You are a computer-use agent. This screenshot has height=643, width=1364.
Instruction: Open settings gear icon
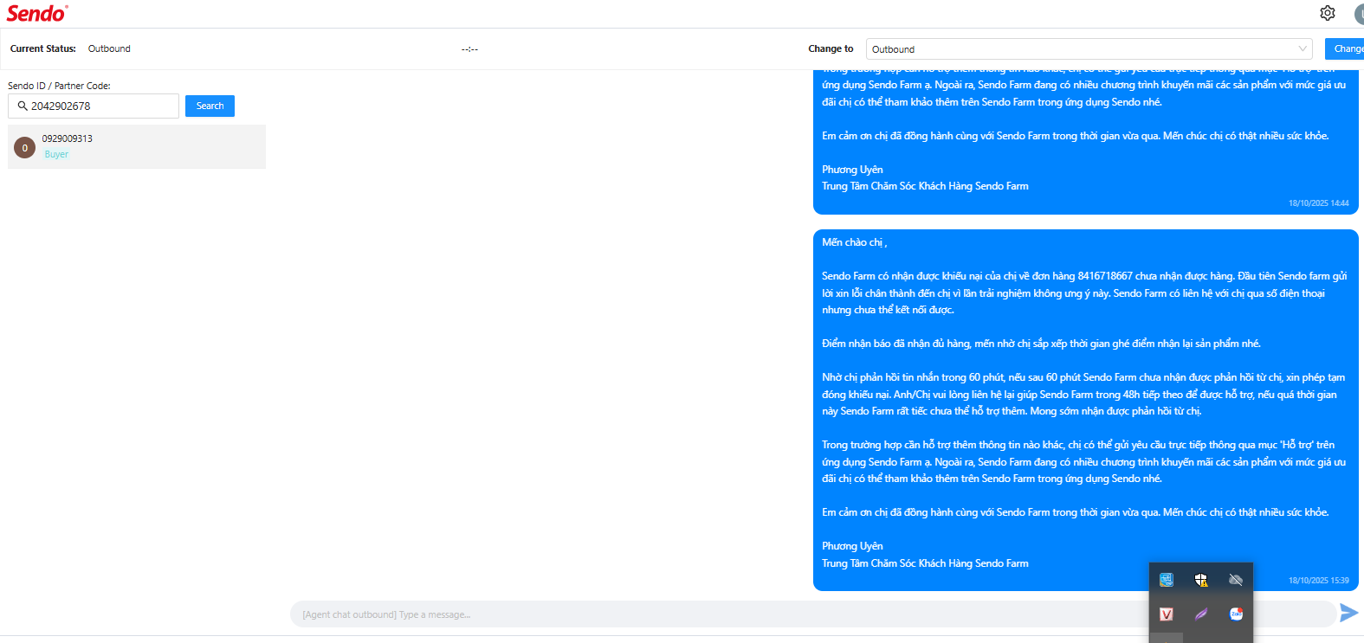pyautogui.click(x=1328, y=13)
